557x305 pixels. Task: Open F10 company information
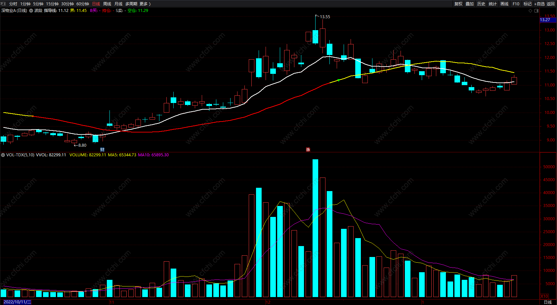516,4
